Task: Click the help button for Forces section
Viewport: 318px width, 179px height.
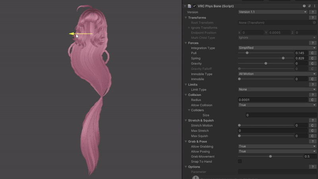Action: [312, 43]
